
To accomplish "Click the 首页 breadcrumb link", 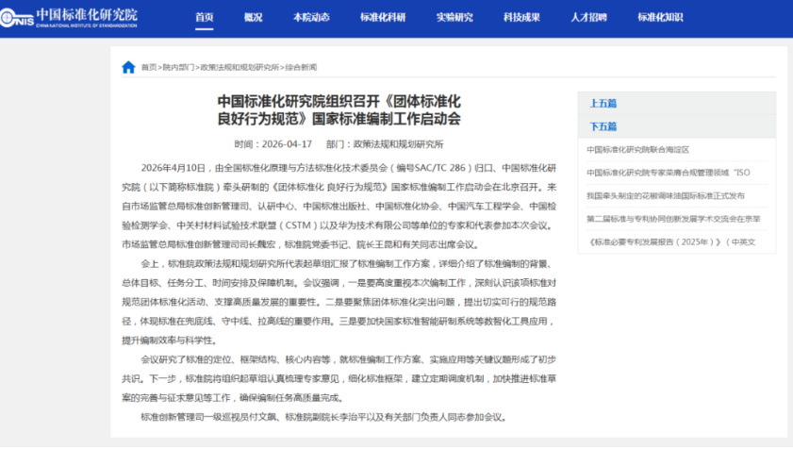I will [x=149, y=67].
